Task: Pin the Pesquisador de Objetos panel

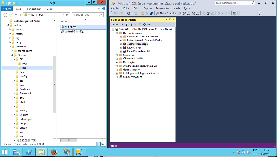Action: point(170,20)
